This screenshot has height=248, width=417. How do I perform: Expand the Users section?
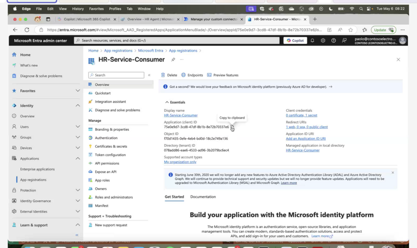pyautogui.click(x=78, y=127)
